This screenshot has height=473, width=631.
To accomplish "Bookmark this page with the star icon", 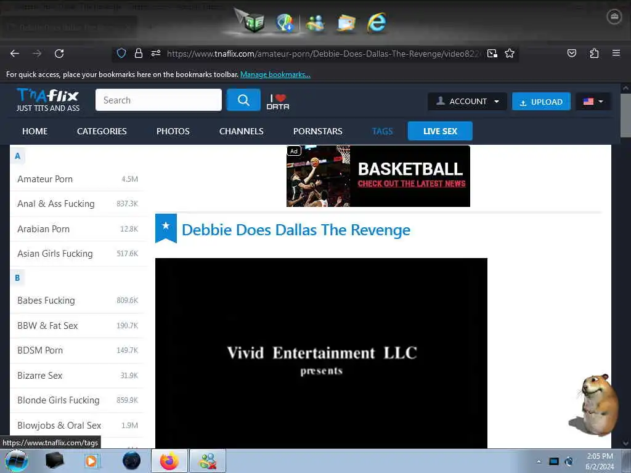I will point(510,53).
